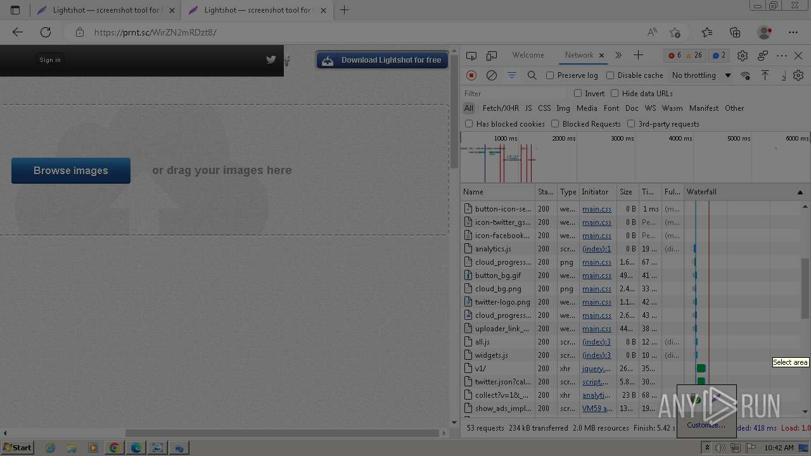This screenshot has height=456, width=811.
Task: Select the All request type filter
Action: coord(469,108)
